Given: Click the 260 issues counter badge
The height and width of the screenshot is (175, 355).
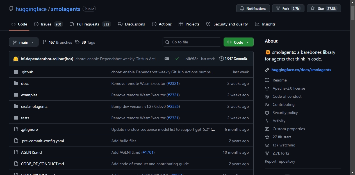Looking at the screenshot, I should [58, 24].
